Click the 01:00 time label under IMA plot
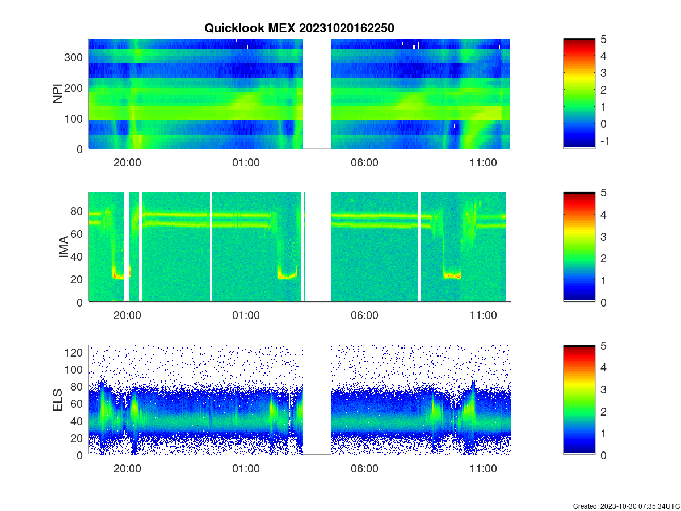Screen dimensions: 681x511 pos(246,315)
